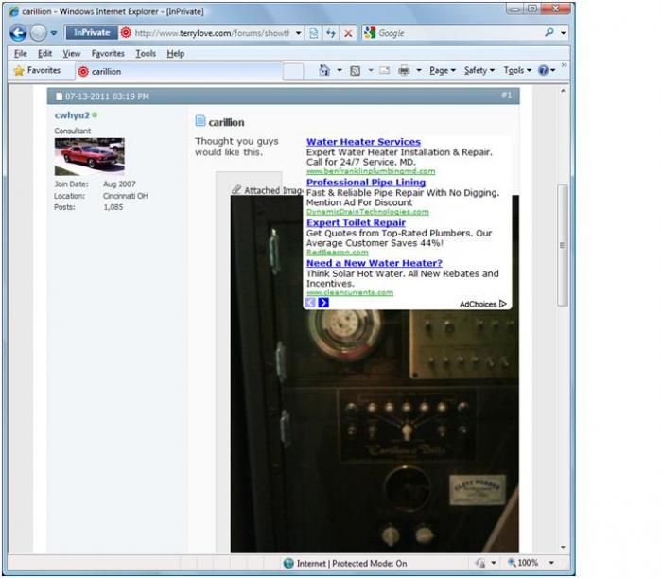
Task: Open the DynamicDrainTechnologies.com link
Action: click(367, 212)
